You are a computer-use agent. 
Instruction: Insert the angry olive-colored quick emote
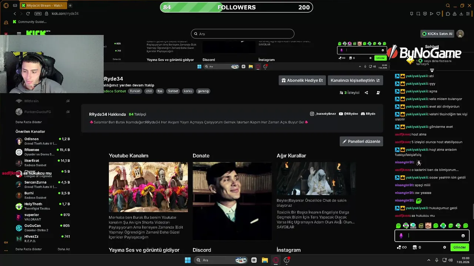coord(421,225)
